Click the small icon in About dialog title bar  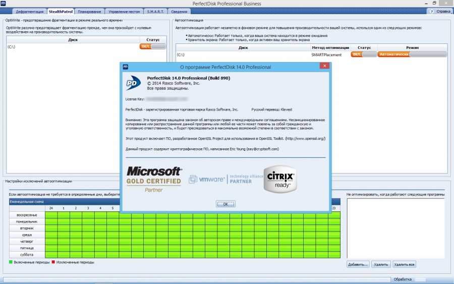coord(125,67)
